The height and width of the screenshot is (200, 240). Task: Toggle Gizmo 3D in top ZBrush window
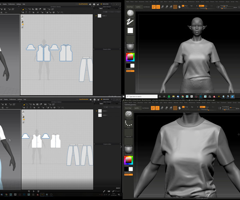(x=175, y=7)
